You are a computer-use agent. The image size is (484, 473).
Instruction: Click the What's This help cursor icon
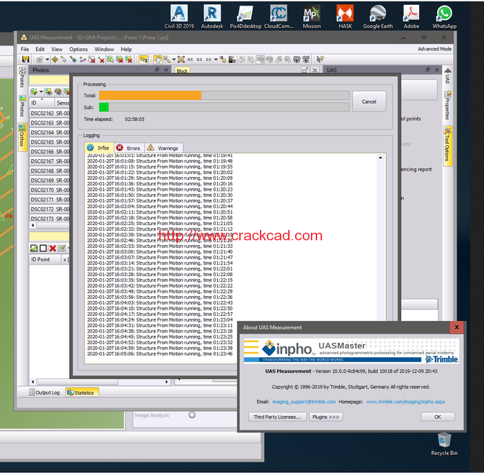pyautogui.click(x=320, y=59)
